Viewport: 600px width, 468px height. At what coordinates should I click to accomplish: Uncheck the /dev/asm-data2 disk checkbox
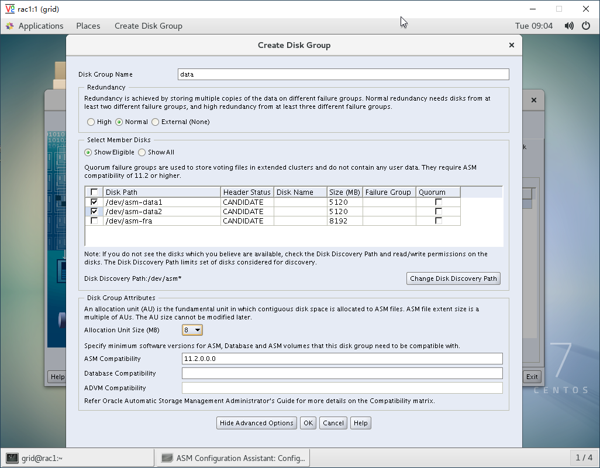[x=94, y=211]
